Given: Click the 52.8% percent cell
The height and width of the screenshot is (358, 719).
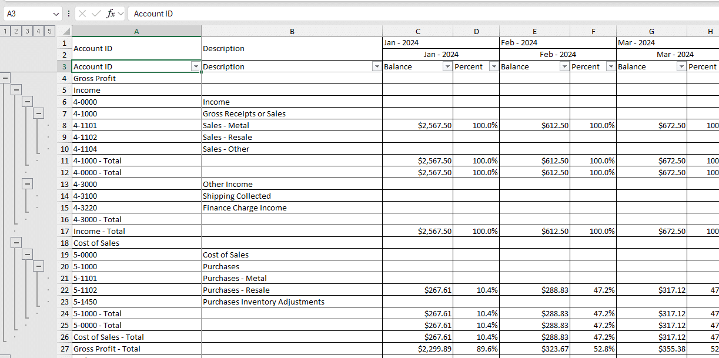Looking at the screenshot, I should point(593,349).
